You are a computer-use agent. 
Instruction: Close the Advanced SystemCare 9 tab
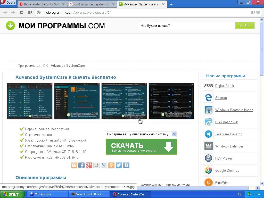163,4
